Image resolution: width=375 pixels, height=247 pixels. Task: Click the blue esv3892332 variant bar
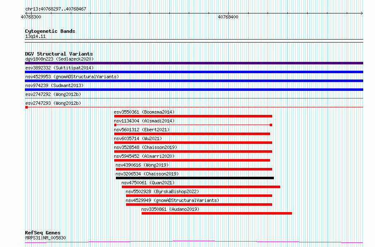tap(194, 72)
